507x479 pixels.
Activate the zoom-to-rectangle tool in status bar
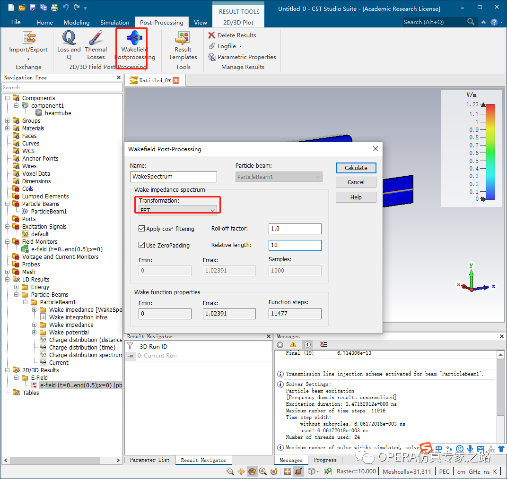[230, 471]
